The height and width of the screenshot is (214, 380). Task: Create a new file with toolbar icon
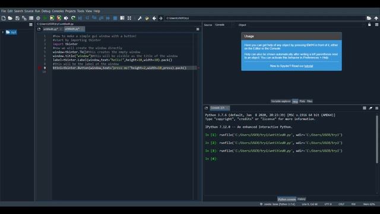pos(4,18)
